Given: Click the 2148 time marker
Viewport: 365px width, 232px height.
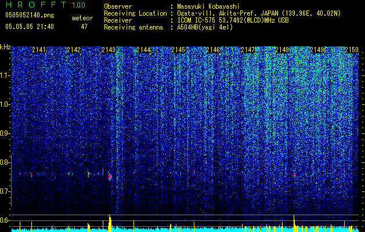Looking at the screenshot, I should (282, 49).
